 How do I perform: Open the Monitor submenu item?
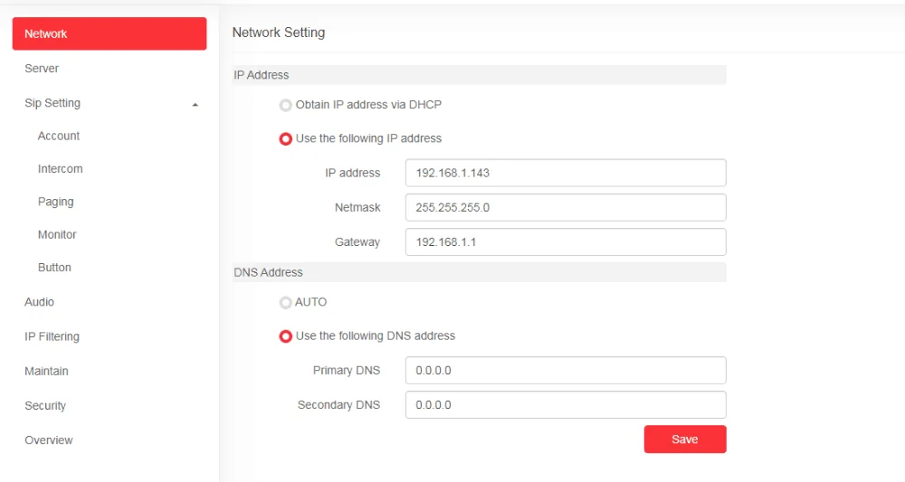pyautogui.click(x=57, y=234)
